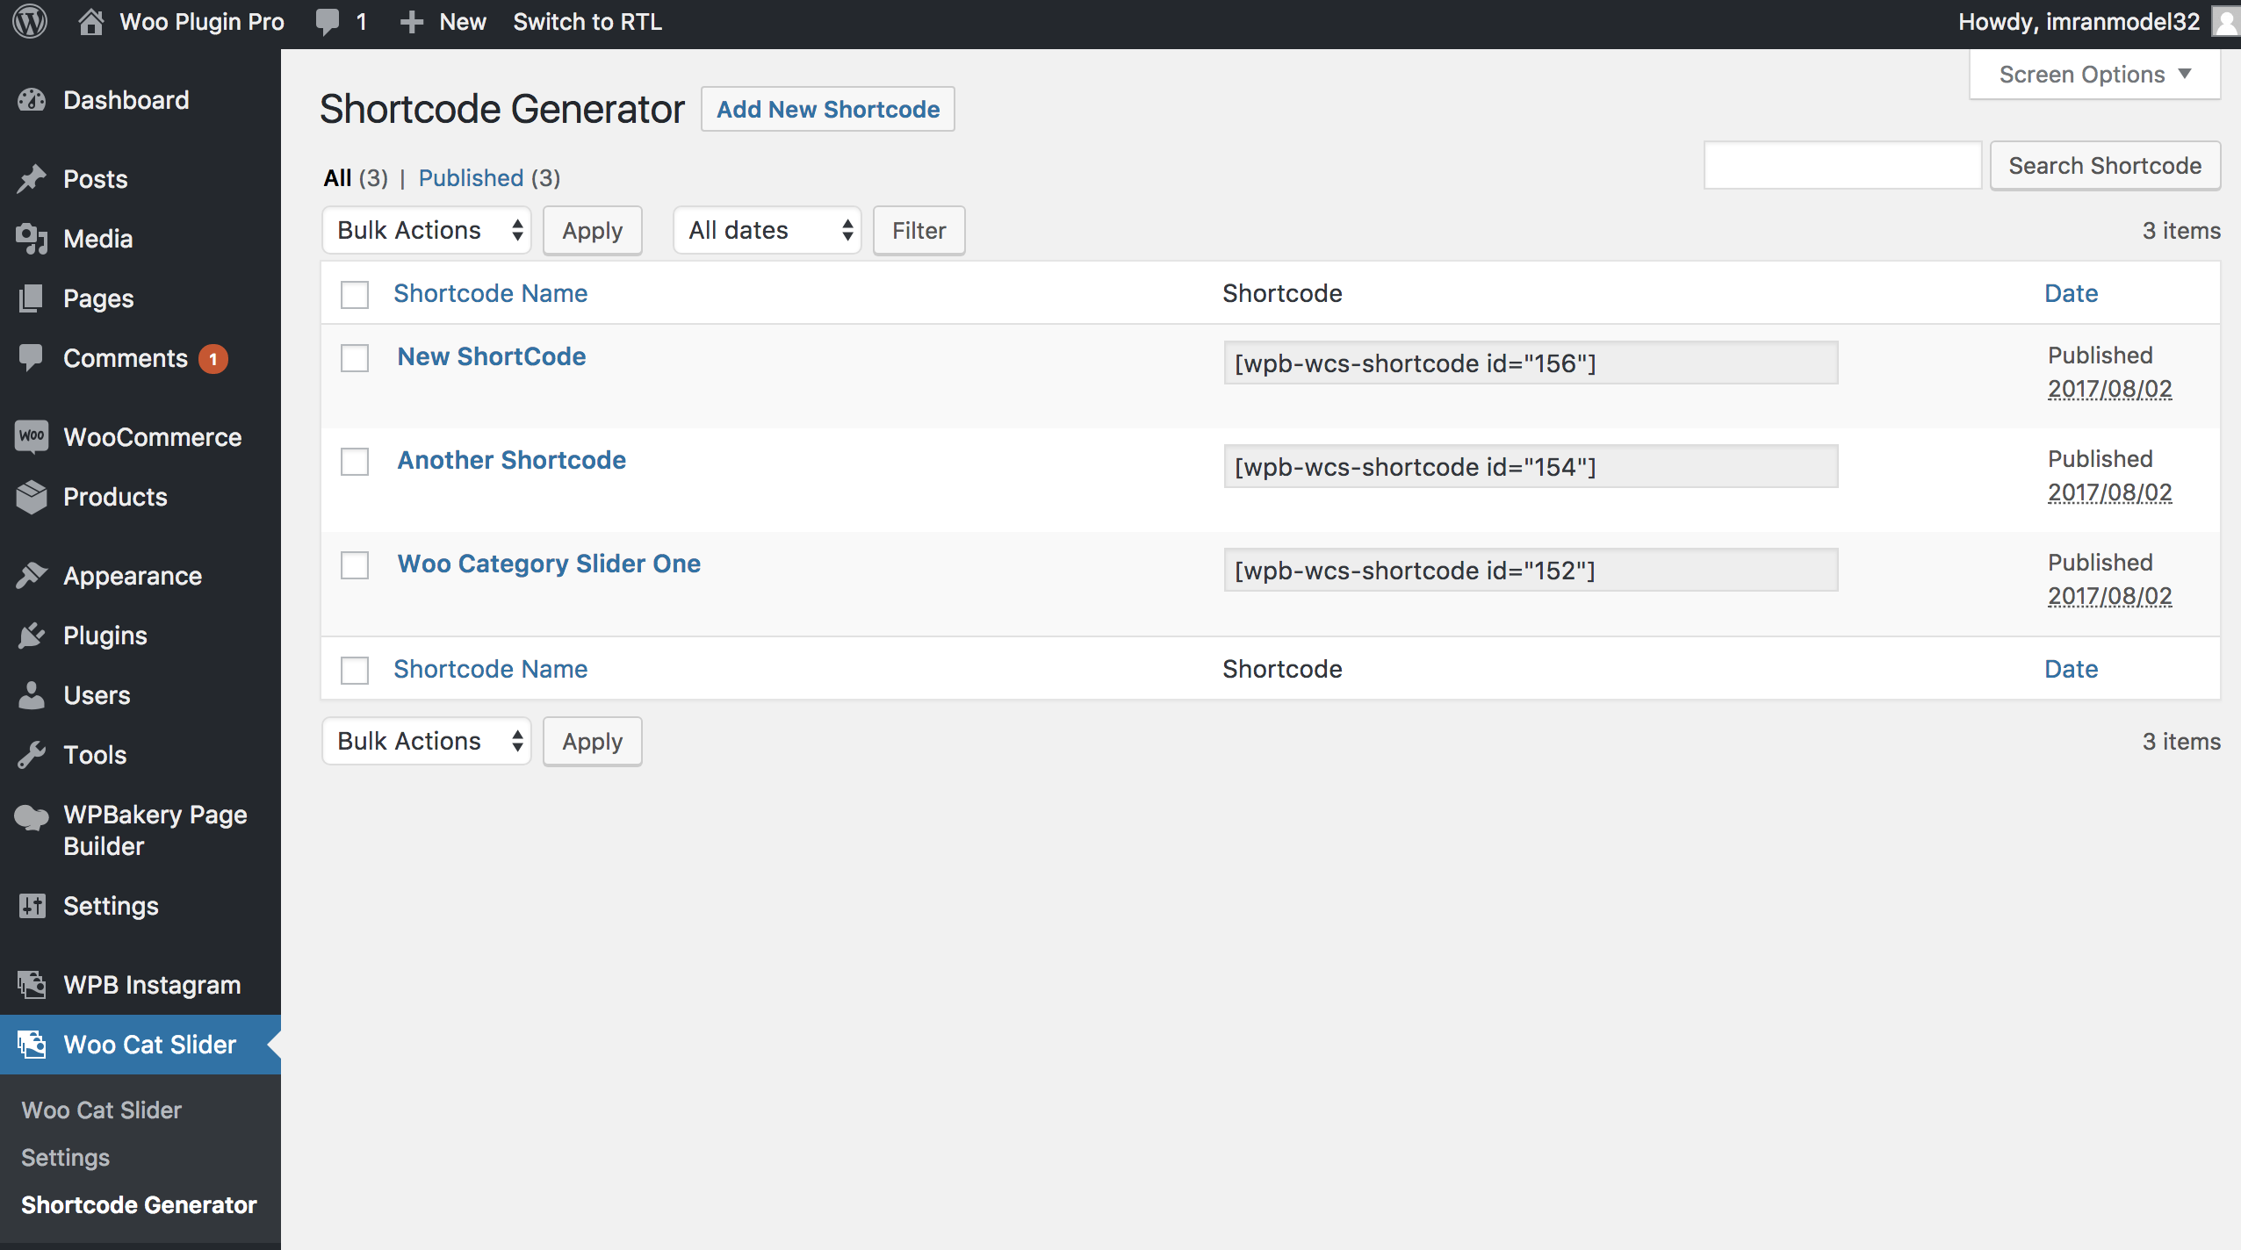Click the Pages icon in the sidebar
The width and height of the screenshot is (2241, 1250).
click(x=32, y=298)
